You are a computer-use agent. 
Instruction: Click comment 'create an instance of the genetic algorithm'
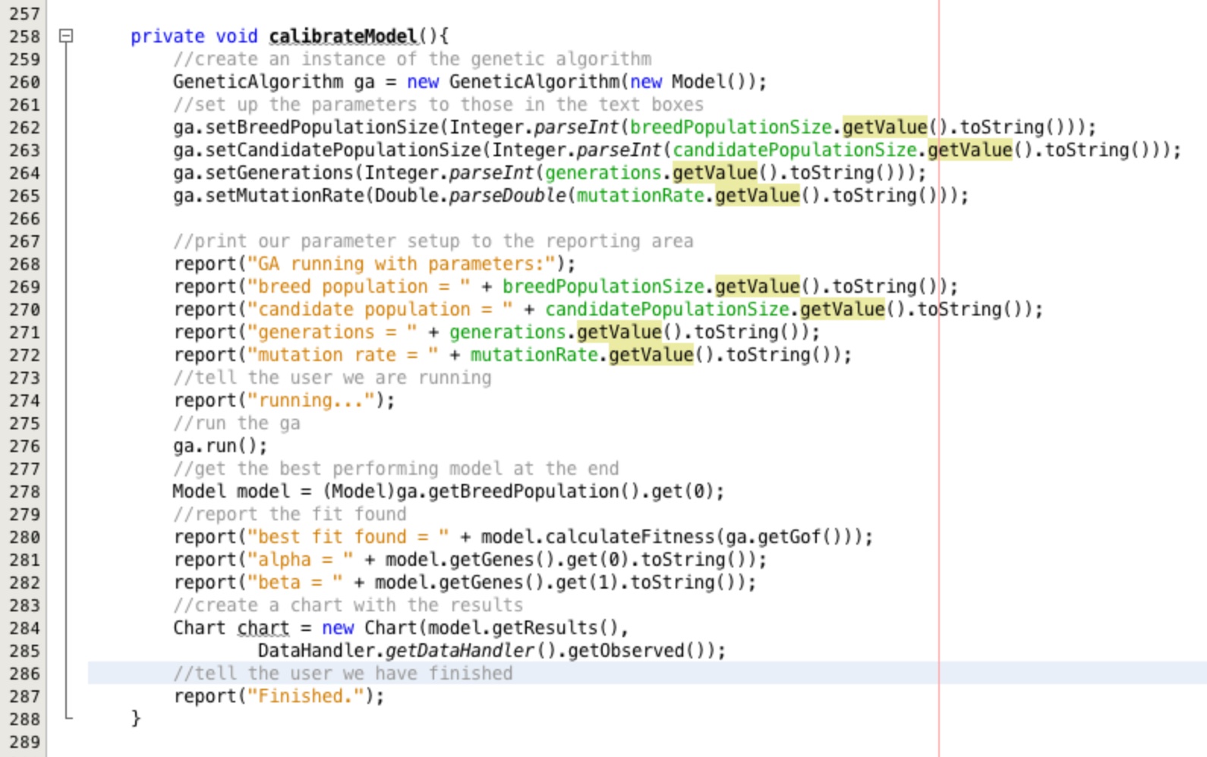click(412, 59)
